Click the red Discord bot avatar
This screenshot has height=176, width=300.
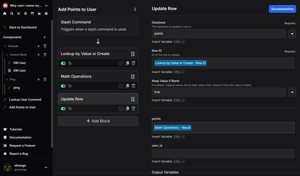tap(5, 5)
